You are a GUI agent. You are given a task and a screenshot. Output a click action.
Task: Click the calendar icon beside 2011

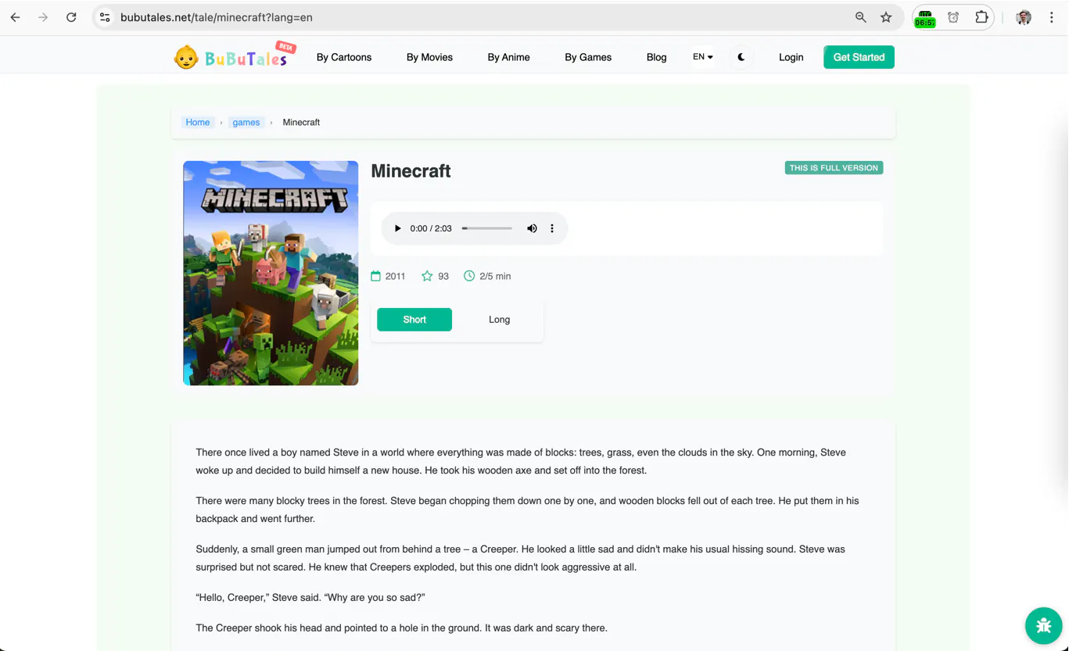(x=375, y=276)
